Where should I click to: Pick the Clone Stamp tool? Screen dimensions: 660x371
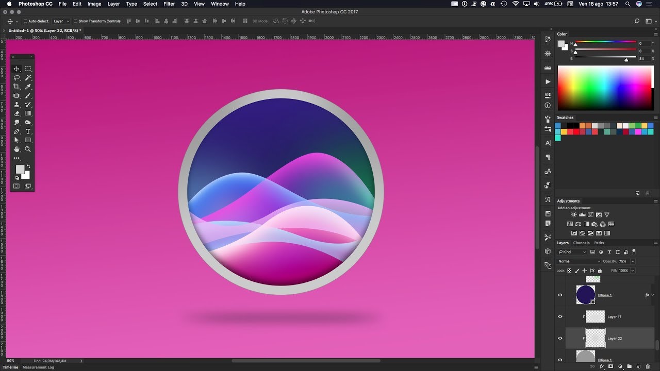(x=16, y=105)
